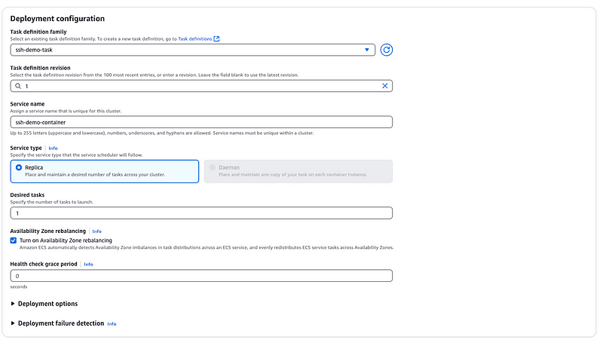Screen dimensions: 603x340
Task: Open Info link beside Service type
Action: (53, 149)
